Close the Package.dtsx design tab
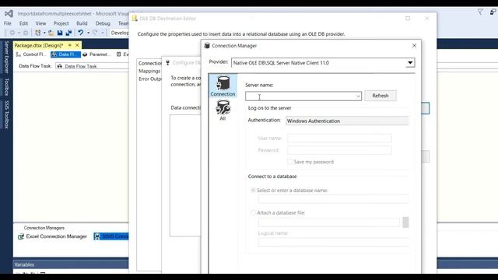The image size is (498, 280). 77,45
